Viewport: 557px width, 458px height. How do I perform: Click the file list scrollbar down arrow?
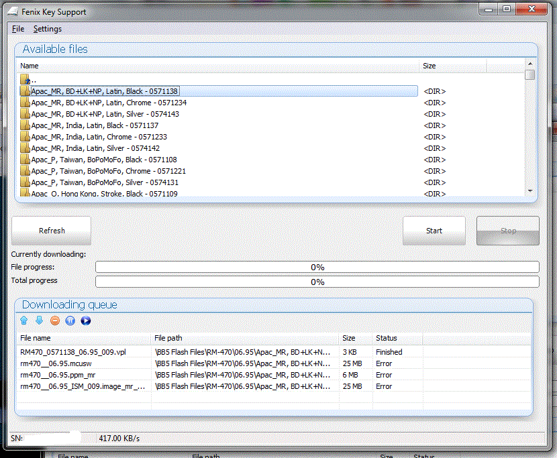pyautogui.click(x=530, y=191)
